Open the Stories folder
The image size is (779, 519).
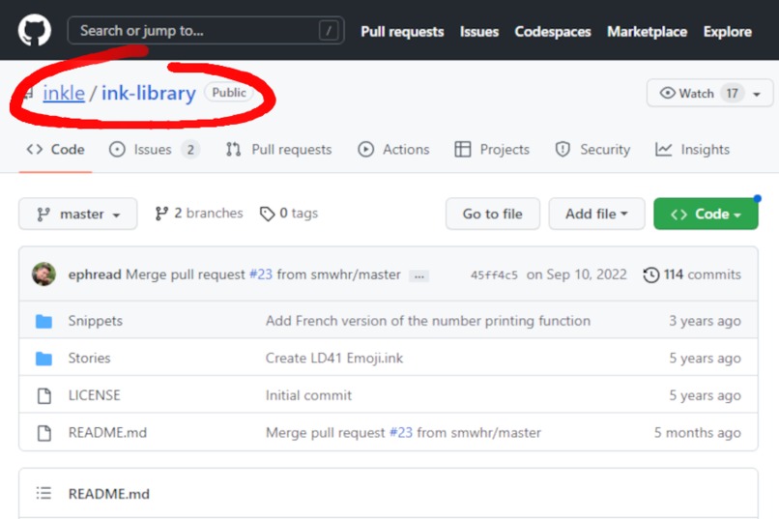[x=90, y=358]
